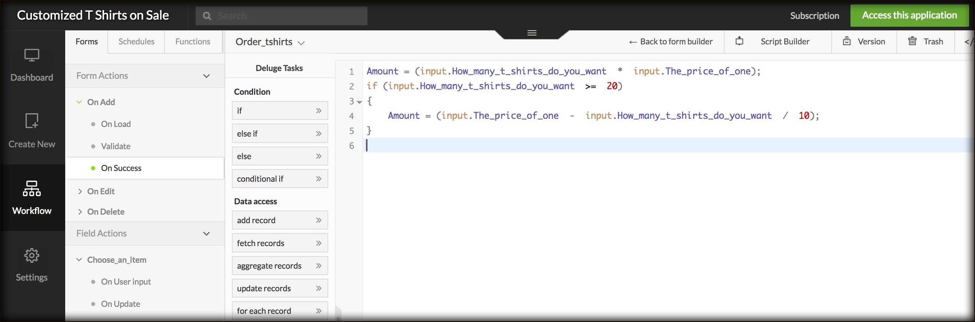Collapse the Form Actions section
Screen dimensions: 975x322
pyautogui.click(x=206, y=76)
